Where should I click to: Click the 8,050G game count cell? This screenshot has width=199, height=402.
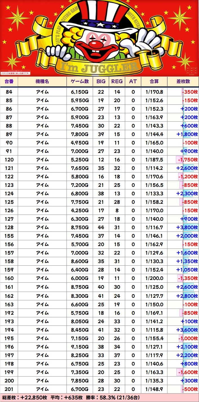(80, 321)
